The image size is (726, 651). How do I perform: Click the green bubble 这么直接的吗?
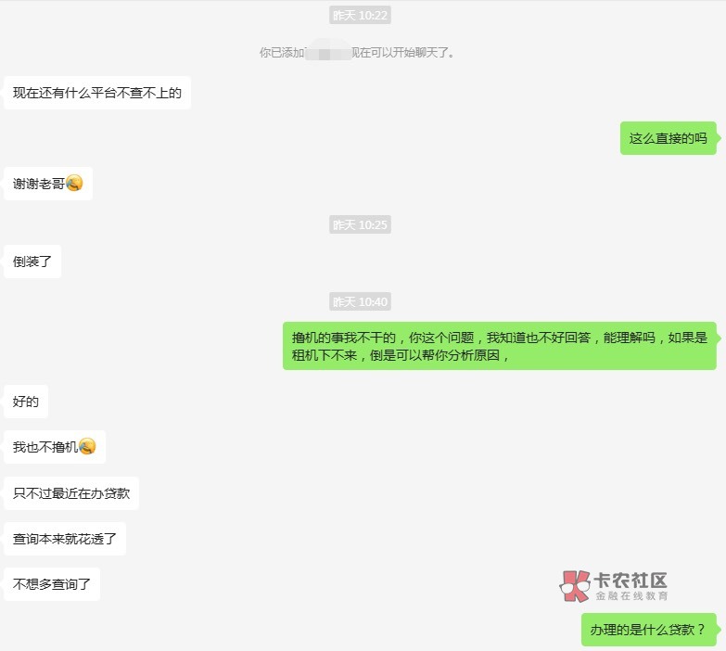669,138
